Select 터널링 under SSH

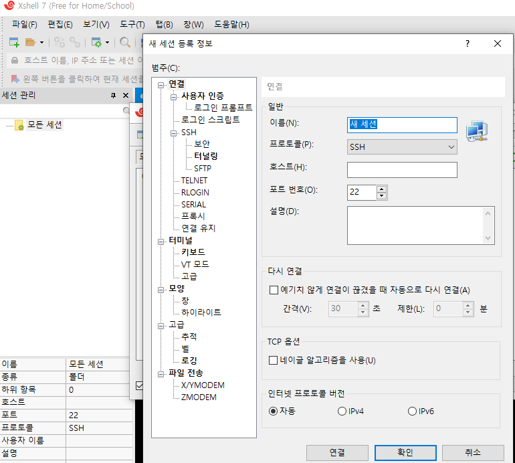point(206,156)
